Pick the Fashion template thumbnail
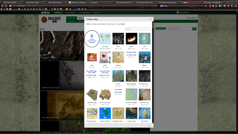 click(x=118, y=57)
